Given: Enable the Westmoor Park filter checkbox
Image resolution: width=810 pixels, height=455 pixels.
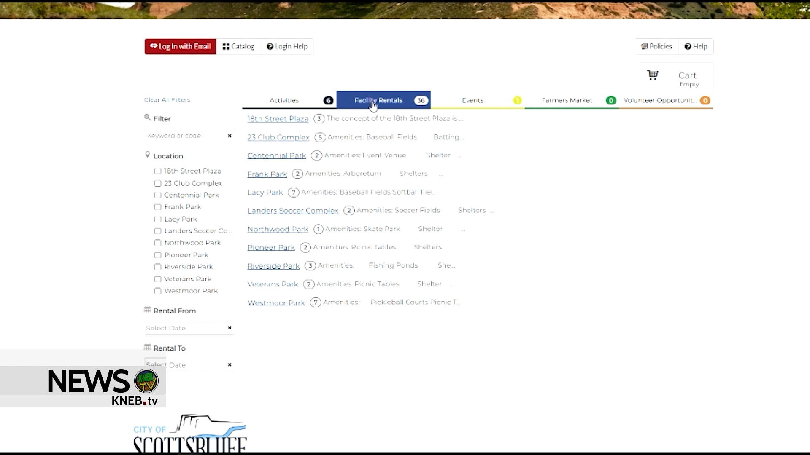Looking at the screenshot, I should [x=158, y=291].
